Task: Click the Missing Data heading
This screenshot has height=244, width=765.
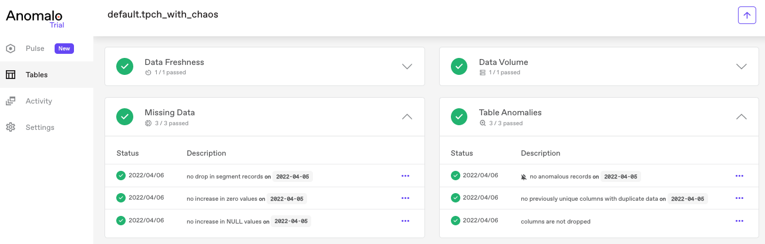Action: [x=170, y=112]
